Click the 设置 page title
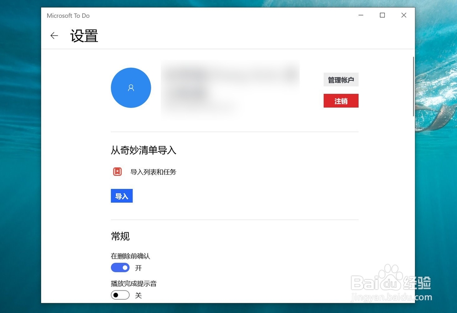The image size is (457, 313). pyautogui.click(x=84, y=36)
